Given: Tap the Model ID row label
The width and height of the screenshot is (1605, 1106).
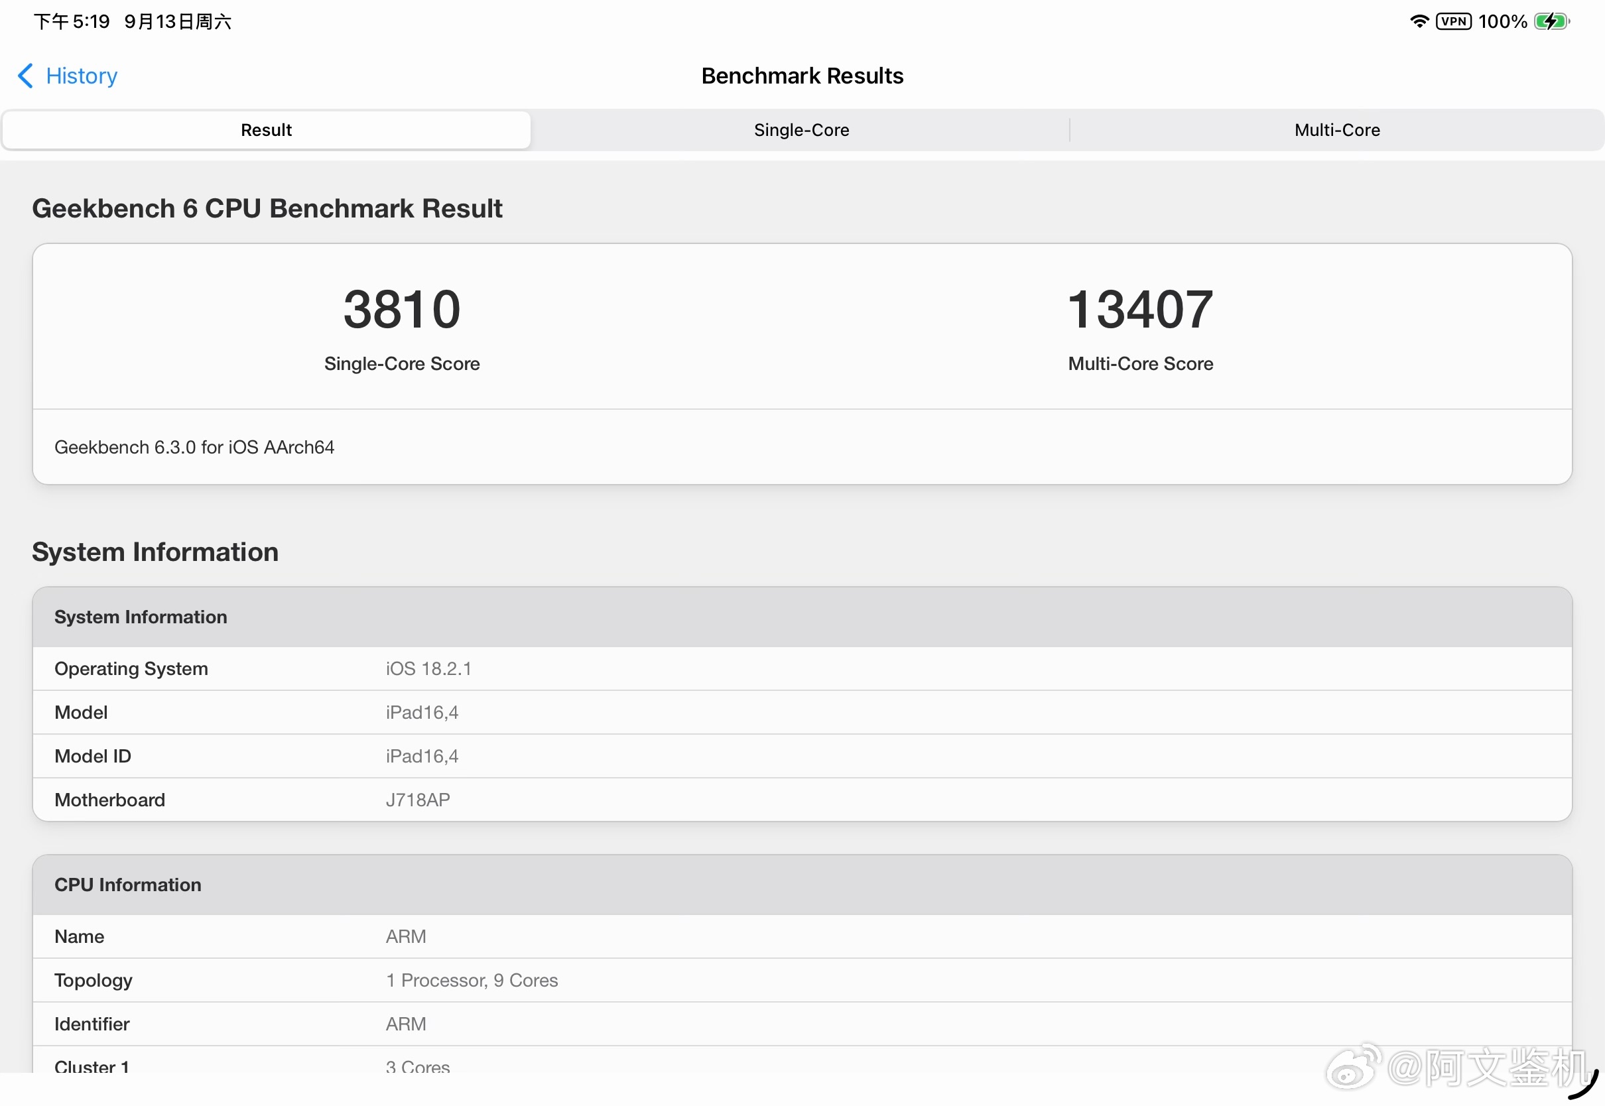Looking at the screenshot, I should coord(92,755).
